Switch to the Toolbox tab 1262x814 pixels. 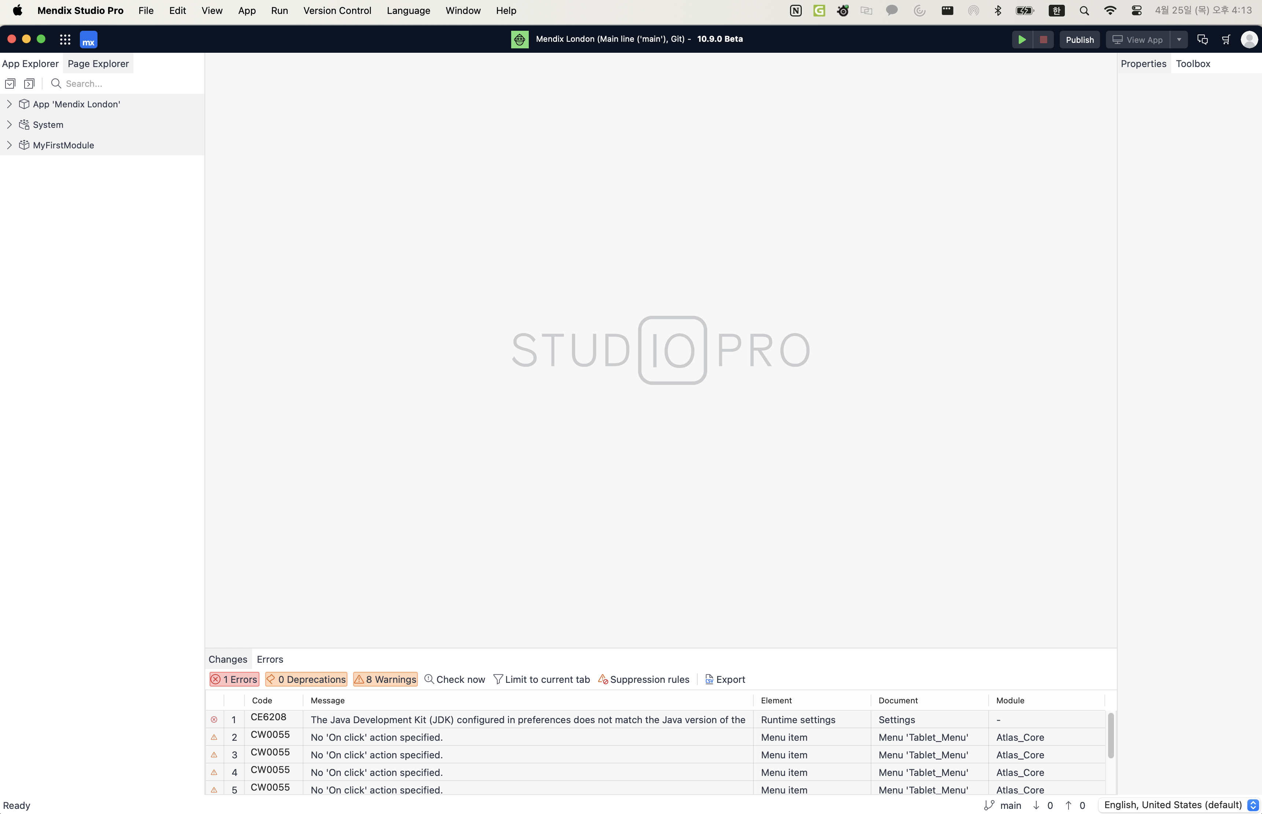(1193, 63)
